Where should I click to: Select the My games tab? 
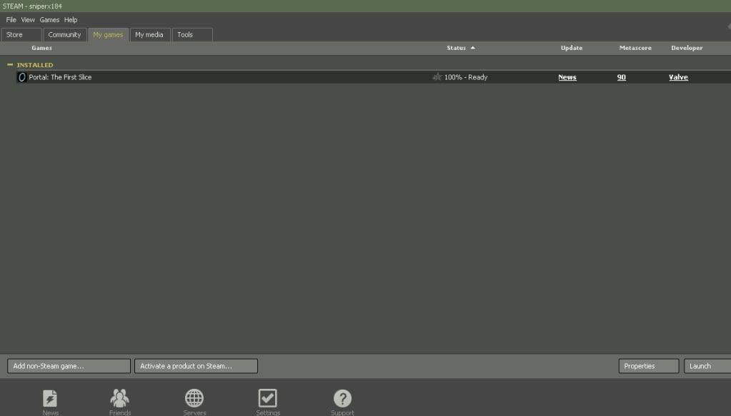[x=108, y=35]
